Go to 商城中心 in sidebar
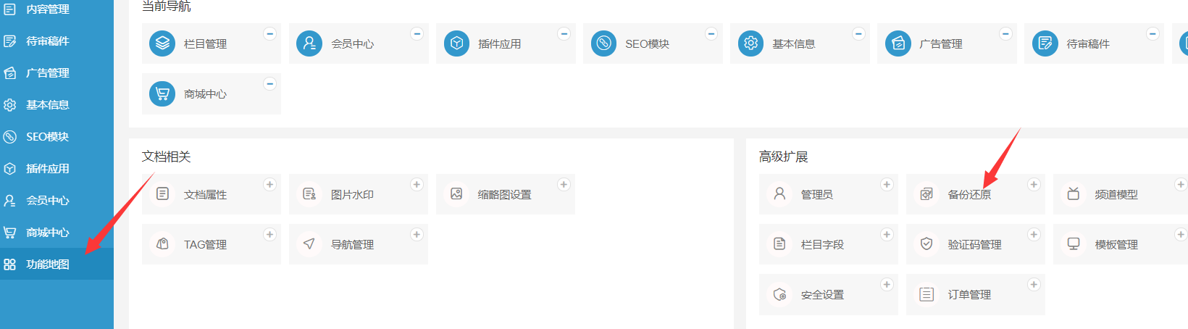Viewport: 1188px width, 329px height. (x=48, y=233)
